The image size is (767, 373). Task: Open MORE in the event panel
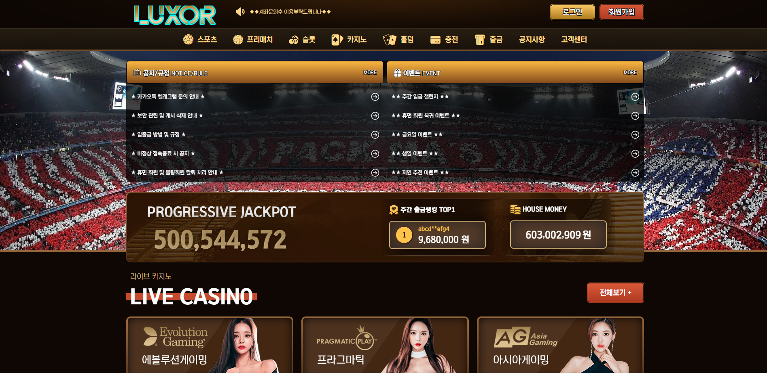coord(630,73)
